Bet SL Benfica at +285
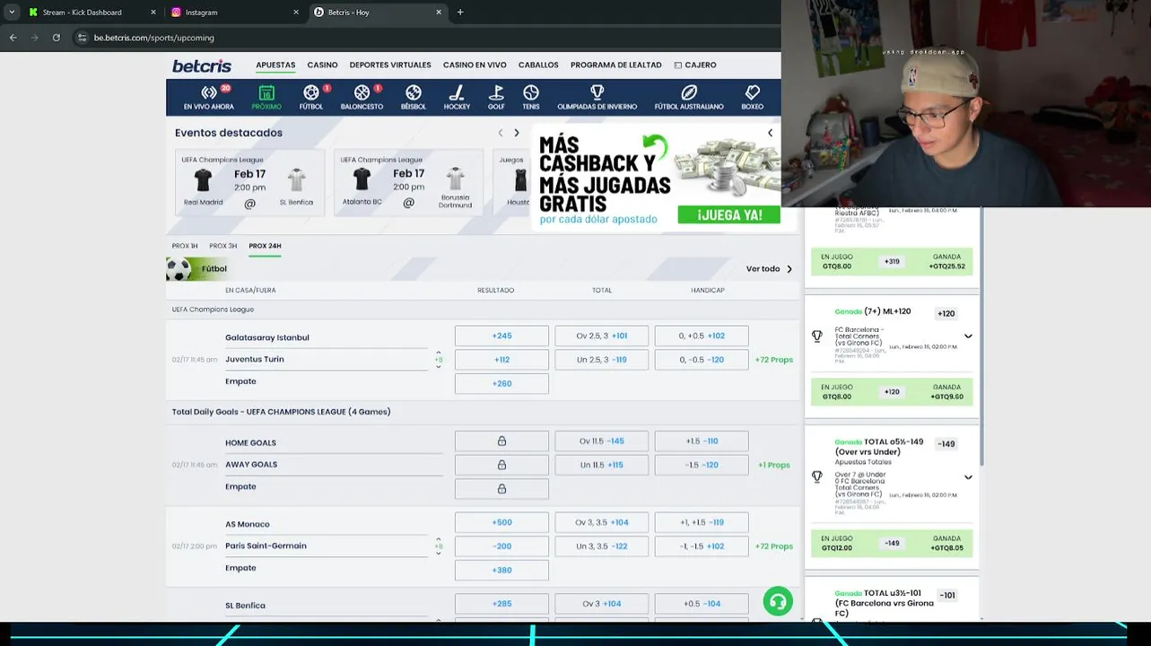 pyautogui.click(x=501, y=604)
